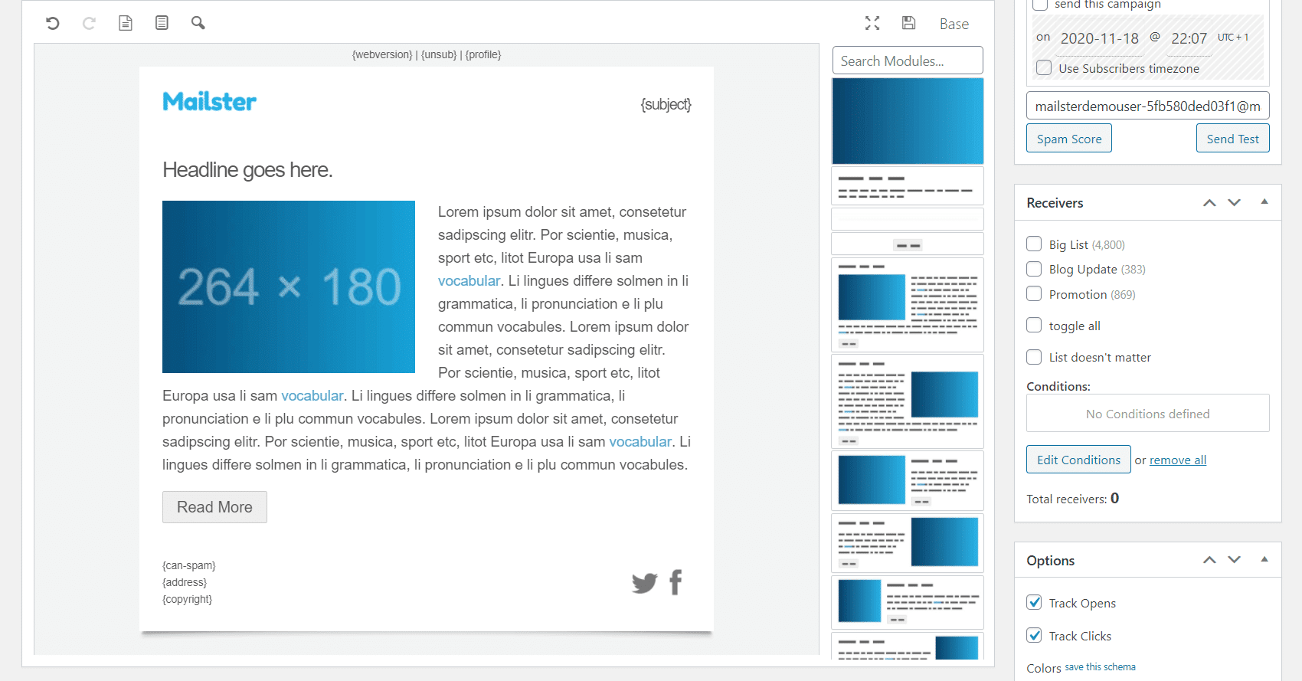1302x681 pixels.
Task: Click the {webversion} header tag
Action: click(x=382, y=54)
